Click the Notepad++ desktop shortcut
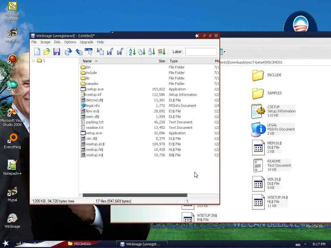The image size is (331, 248). [12, 168]
